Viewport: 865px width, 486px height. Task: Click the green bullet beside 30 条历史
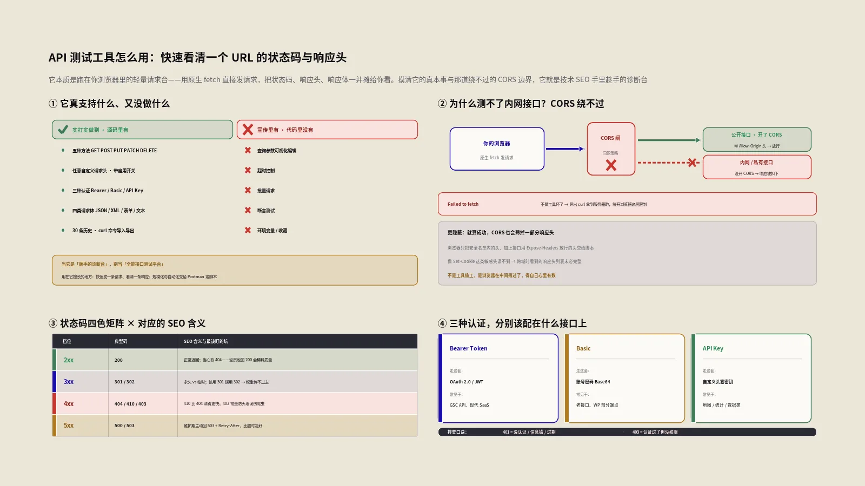click(63, 231)
